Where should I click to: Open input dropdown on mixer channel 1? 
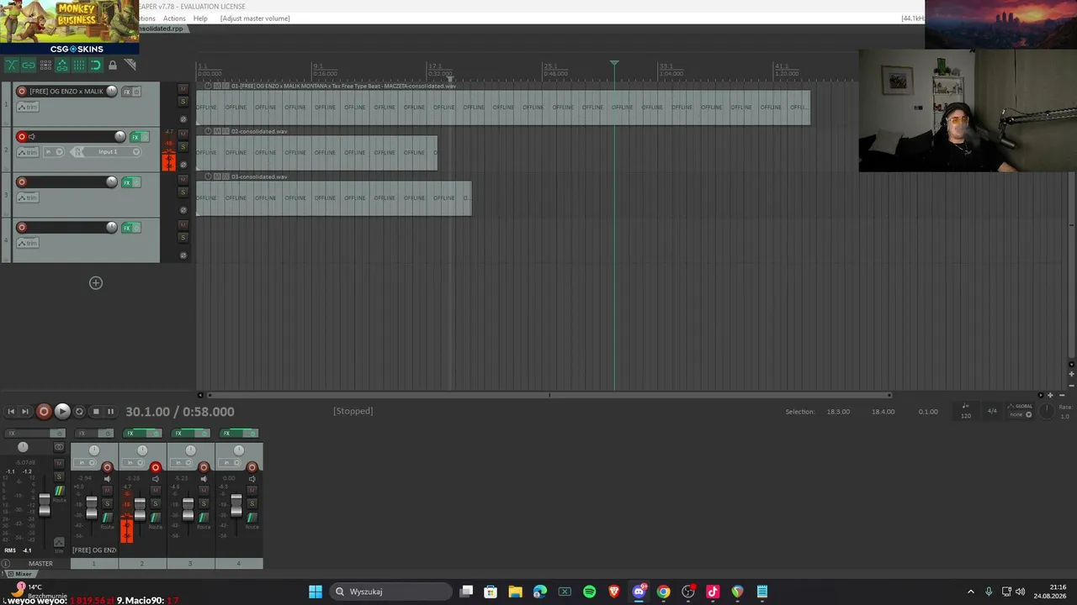(85, 462)
